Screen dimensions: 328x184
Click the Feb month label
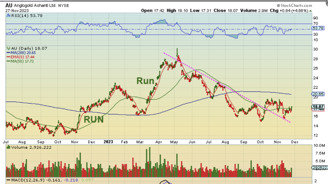[125, 142]
